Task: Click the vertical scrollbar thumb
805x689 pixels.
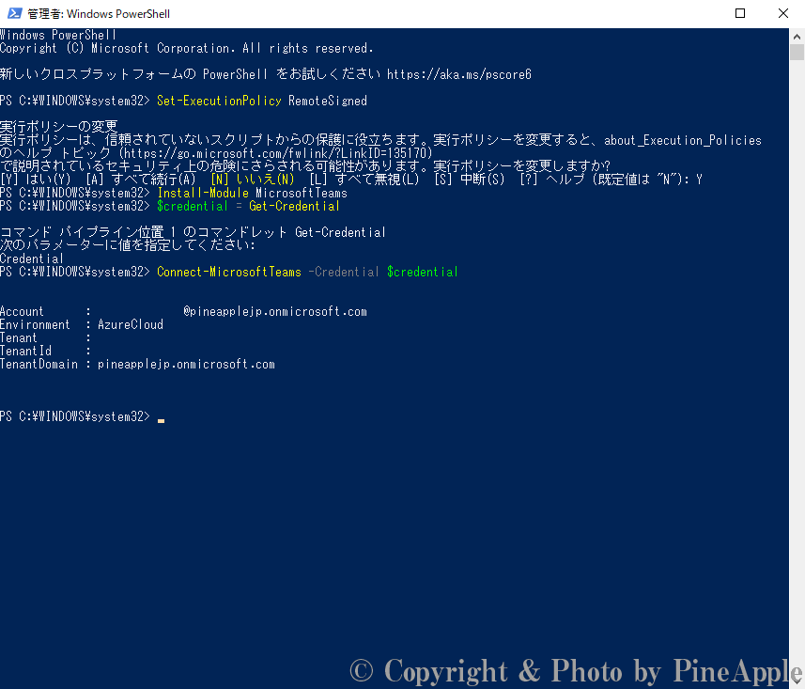Action: tap(797, 52)
